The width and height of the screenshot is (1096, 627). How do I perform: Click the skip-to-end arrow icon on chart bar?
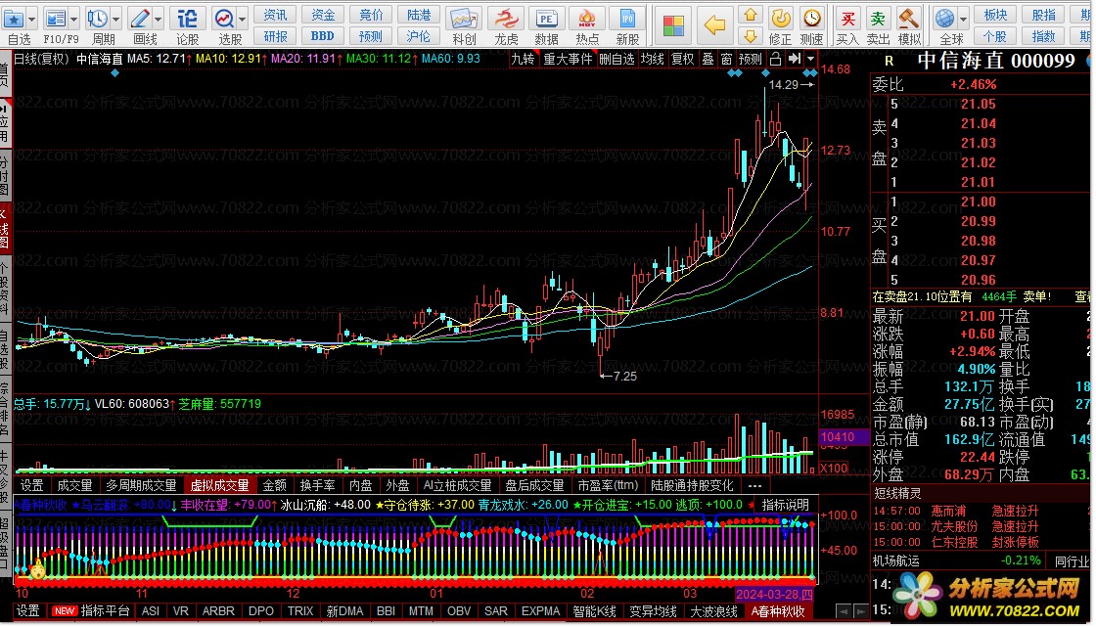pos(794,60)
